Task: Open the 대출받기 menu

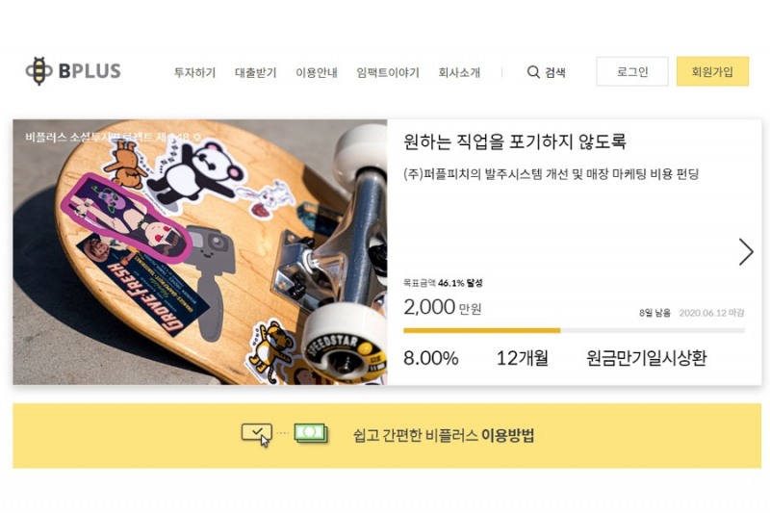Action: (x=256, y=72)
